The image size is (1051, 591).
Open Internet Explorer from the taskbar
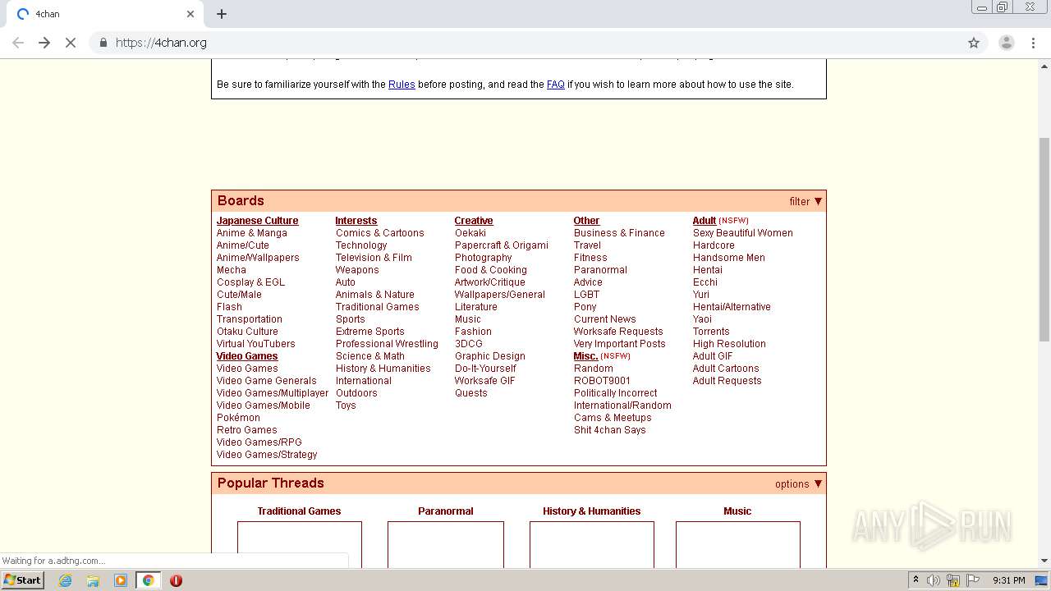(x=66, y=580)
